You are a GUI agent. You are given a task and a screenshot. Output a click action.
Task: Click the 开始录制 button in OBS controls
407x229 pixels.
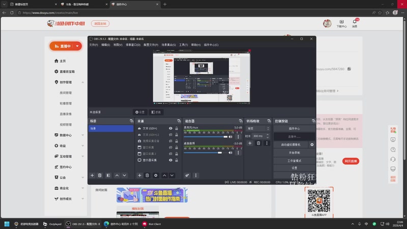pyautogui.click(x=295, y=153)
